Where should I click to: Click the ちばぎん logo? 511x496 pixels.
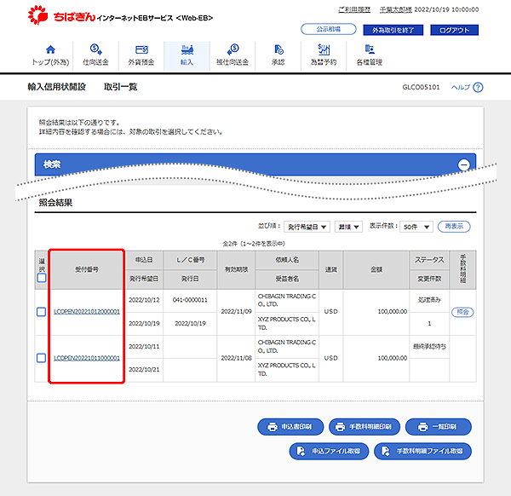click(x=62, y=15)
